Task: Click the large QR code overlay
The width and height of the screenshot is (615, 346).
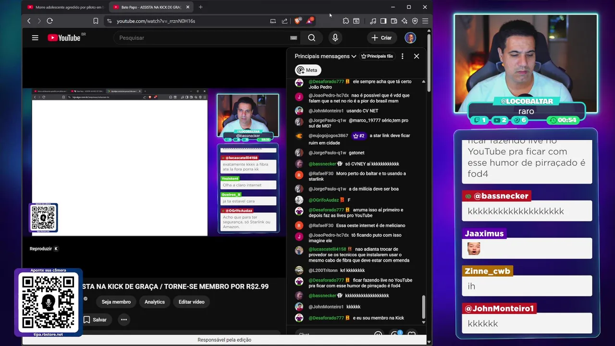Action: pos(48,302)
